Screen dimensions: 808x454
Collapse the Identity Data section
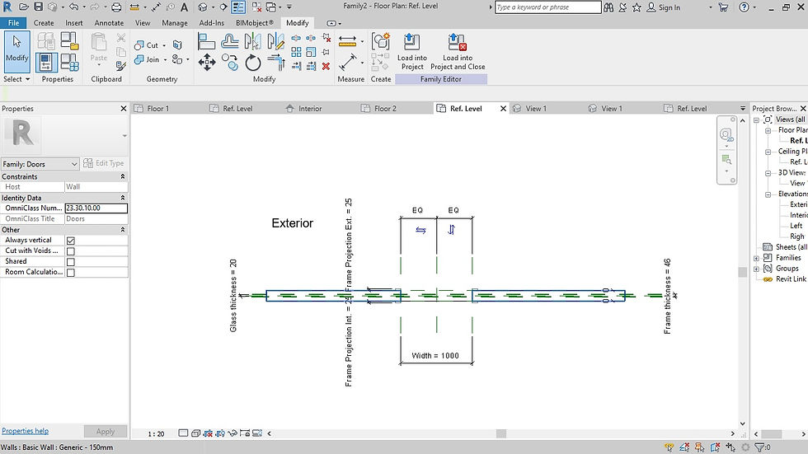tap(123, 198)
